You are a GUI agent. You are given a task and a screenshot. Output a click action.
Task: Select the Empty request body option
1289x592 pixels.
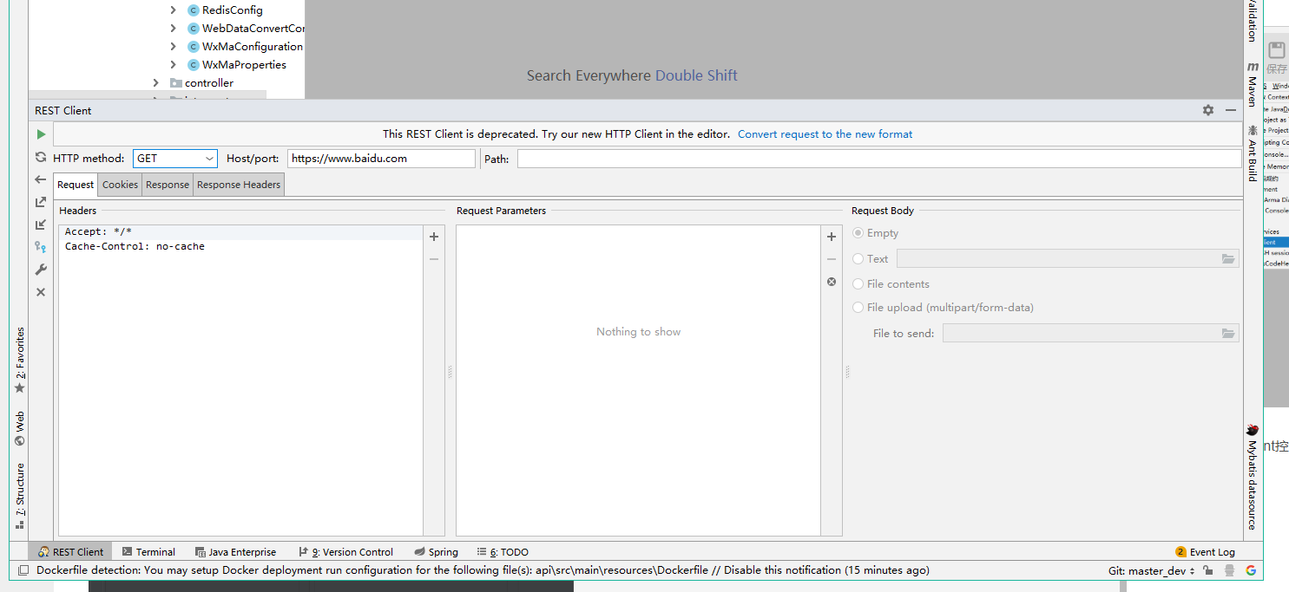click(876, 233)
